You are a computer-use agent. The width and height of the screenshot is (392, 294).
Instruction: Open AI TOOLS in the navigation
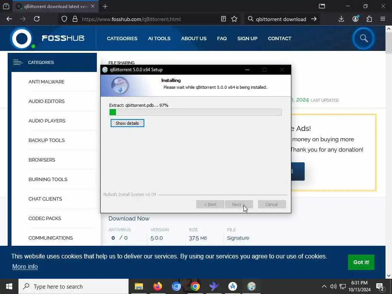(x=159, y=39)
